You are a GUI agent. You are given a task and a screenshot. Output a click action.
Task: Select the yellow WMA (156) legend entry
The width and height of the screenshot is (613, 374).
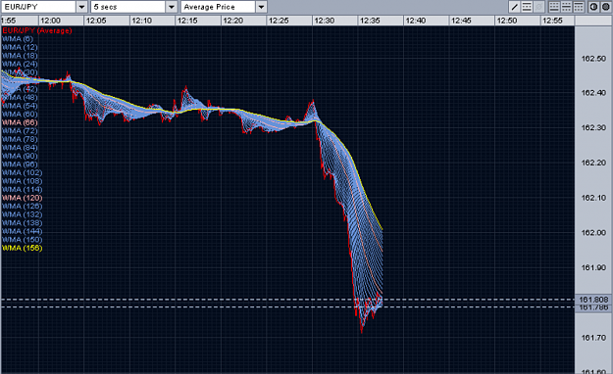(x=22, y=248)
